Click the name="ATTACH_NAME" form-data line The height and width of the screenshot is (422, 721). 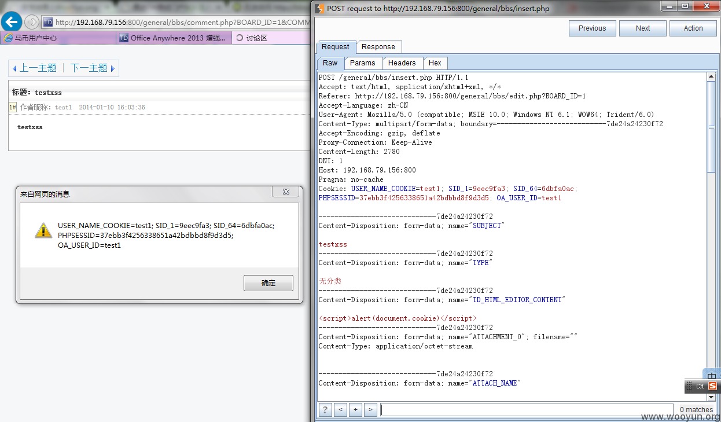[420, 383]
